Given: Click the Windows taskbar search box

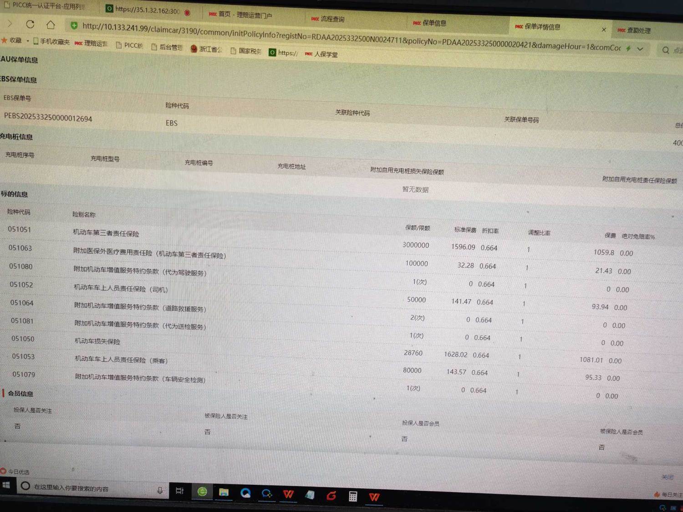Looking at the screenshot, I should [x=87, y=488].
